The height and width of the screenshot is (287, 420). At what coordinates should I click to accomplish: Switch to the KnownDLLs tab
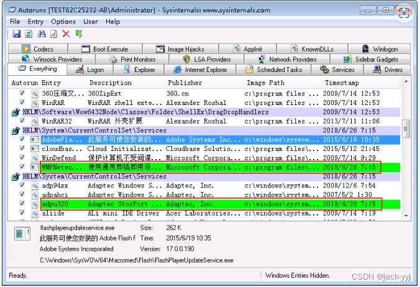click(x=312, y=49)
